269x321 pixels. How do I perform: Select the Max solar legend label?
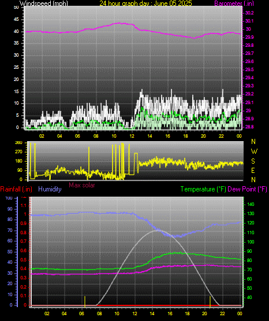tap(82, 185)
